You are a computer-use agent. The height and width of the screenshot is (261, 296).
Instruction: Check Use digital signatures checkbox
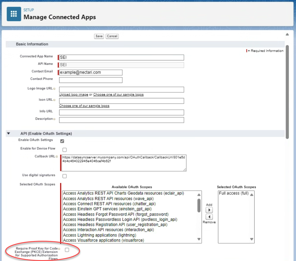pyautogui.click(x=65, y=176)
